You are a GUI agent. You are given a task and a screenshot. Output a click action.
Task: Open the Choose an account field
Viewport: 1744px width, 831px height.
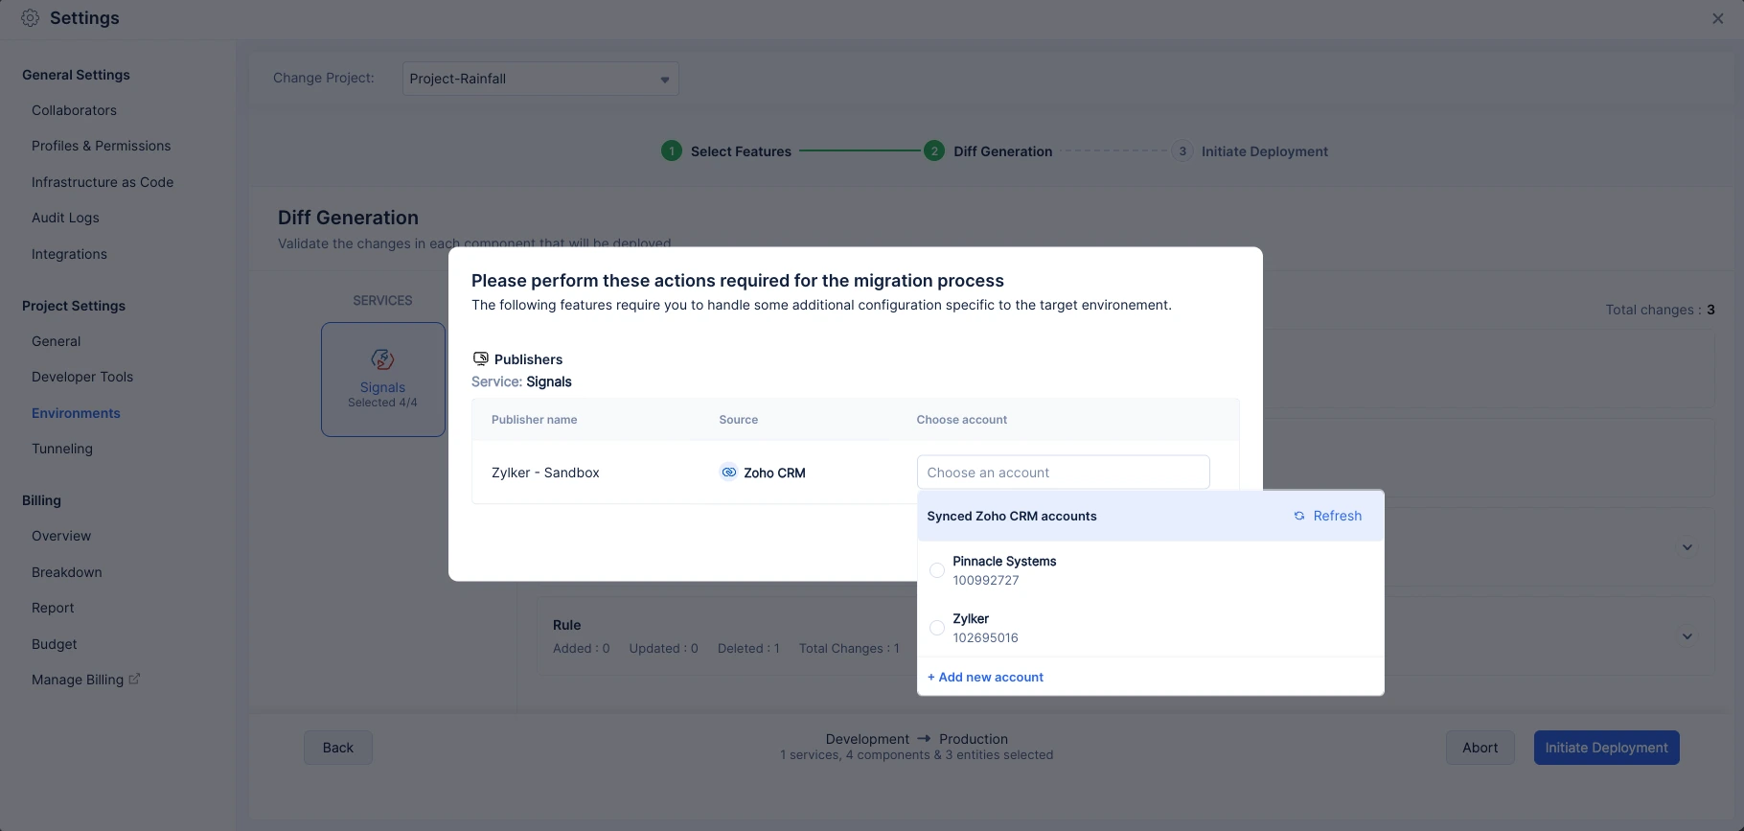[x=1064, y=473]
